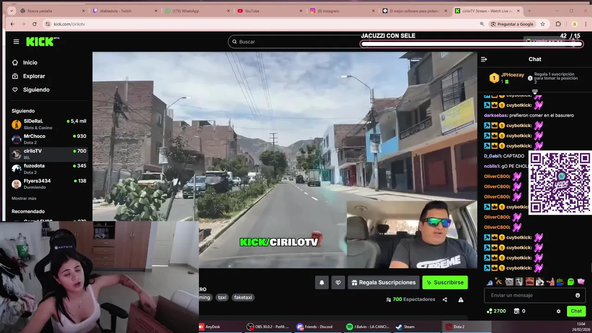Click the Suscribirse button

point(445,283)
